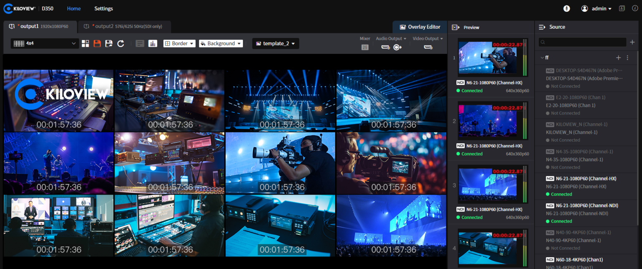This screenshot has width=642, height=269.
Task: Open the Settings menu
Action: pos(103,8)
